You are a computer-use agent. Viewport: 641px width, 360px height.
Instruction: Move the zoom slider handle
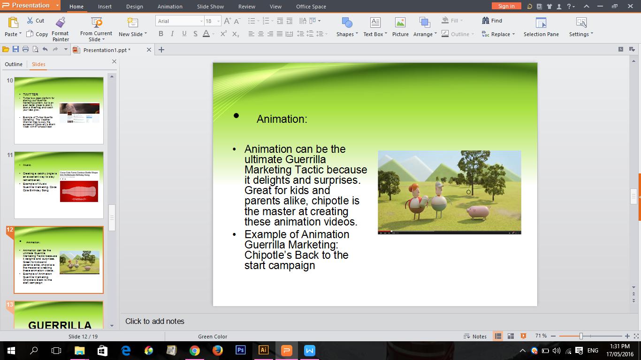pyautogui.click(x=581, y=336)
